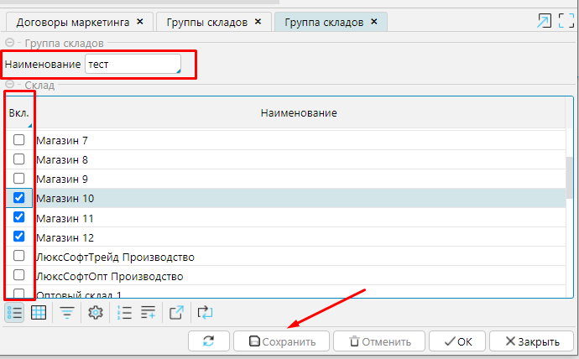Screen dimensions: 579x359
Task: Click the pop-out arrow icon at top right
Action: (x=544, y=22)
